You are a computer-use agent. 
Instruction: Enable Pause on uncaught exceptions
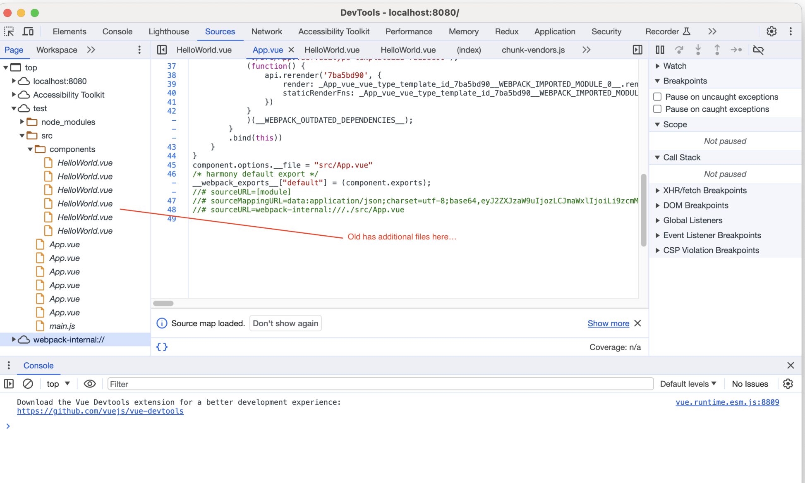657,97
